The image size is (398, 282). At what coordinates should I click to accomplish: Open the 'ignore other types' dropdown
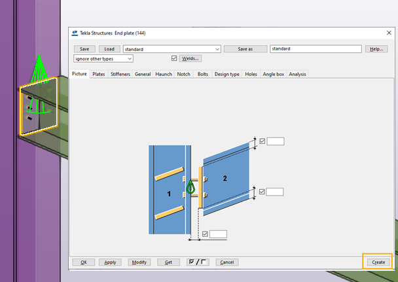103,59
